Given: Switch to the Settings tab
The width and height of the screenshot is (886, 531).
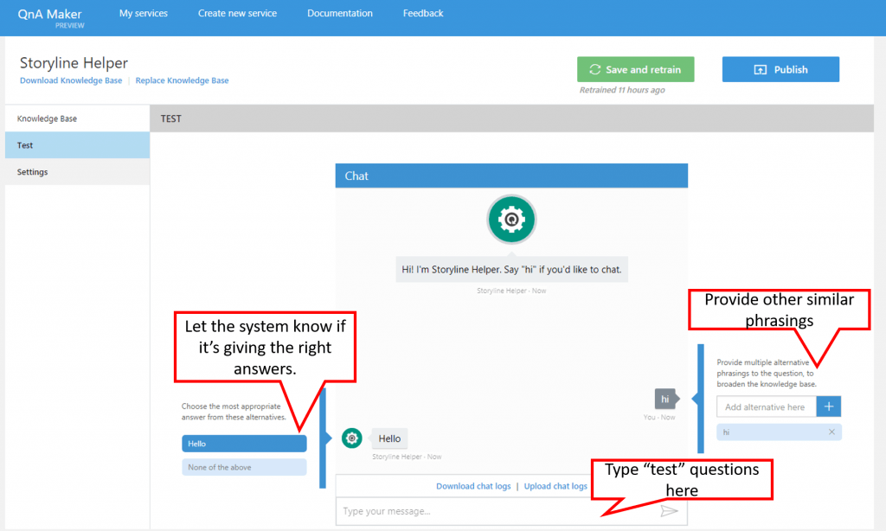Looking at the screenshot, I should (x=32, y=171).
